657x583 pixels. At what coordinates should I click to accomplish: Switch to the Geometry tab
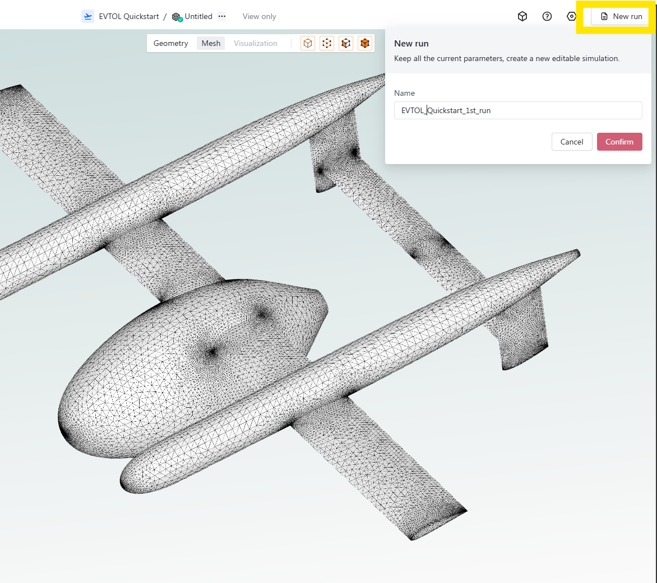pos(170,43)
